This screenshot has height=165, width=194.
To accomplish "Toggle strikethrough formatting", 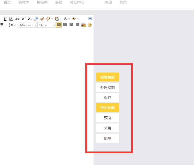I will click(17, 19).
